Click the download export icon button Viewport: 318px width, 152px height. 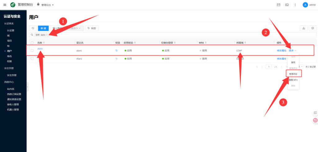(x=303, y=28)
